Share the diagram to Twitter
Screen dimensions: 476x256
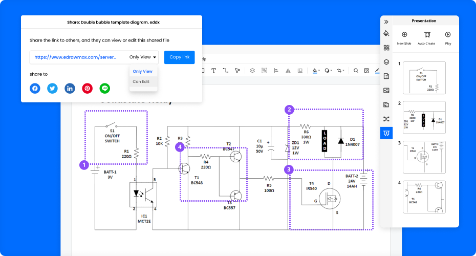(x=52, y=88)
